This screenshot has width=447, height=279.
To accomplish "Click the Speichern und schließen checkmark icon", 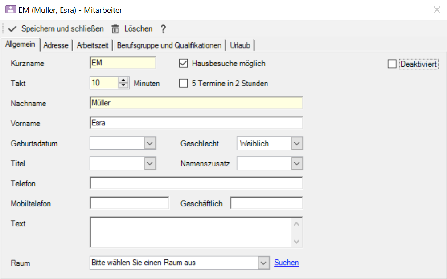I will coord(12,29).
